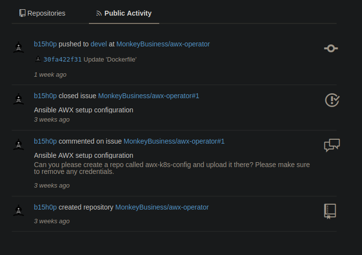Click "3 weeks ago" under closed issue entry
362x255 pixels.
click(52, 120)
